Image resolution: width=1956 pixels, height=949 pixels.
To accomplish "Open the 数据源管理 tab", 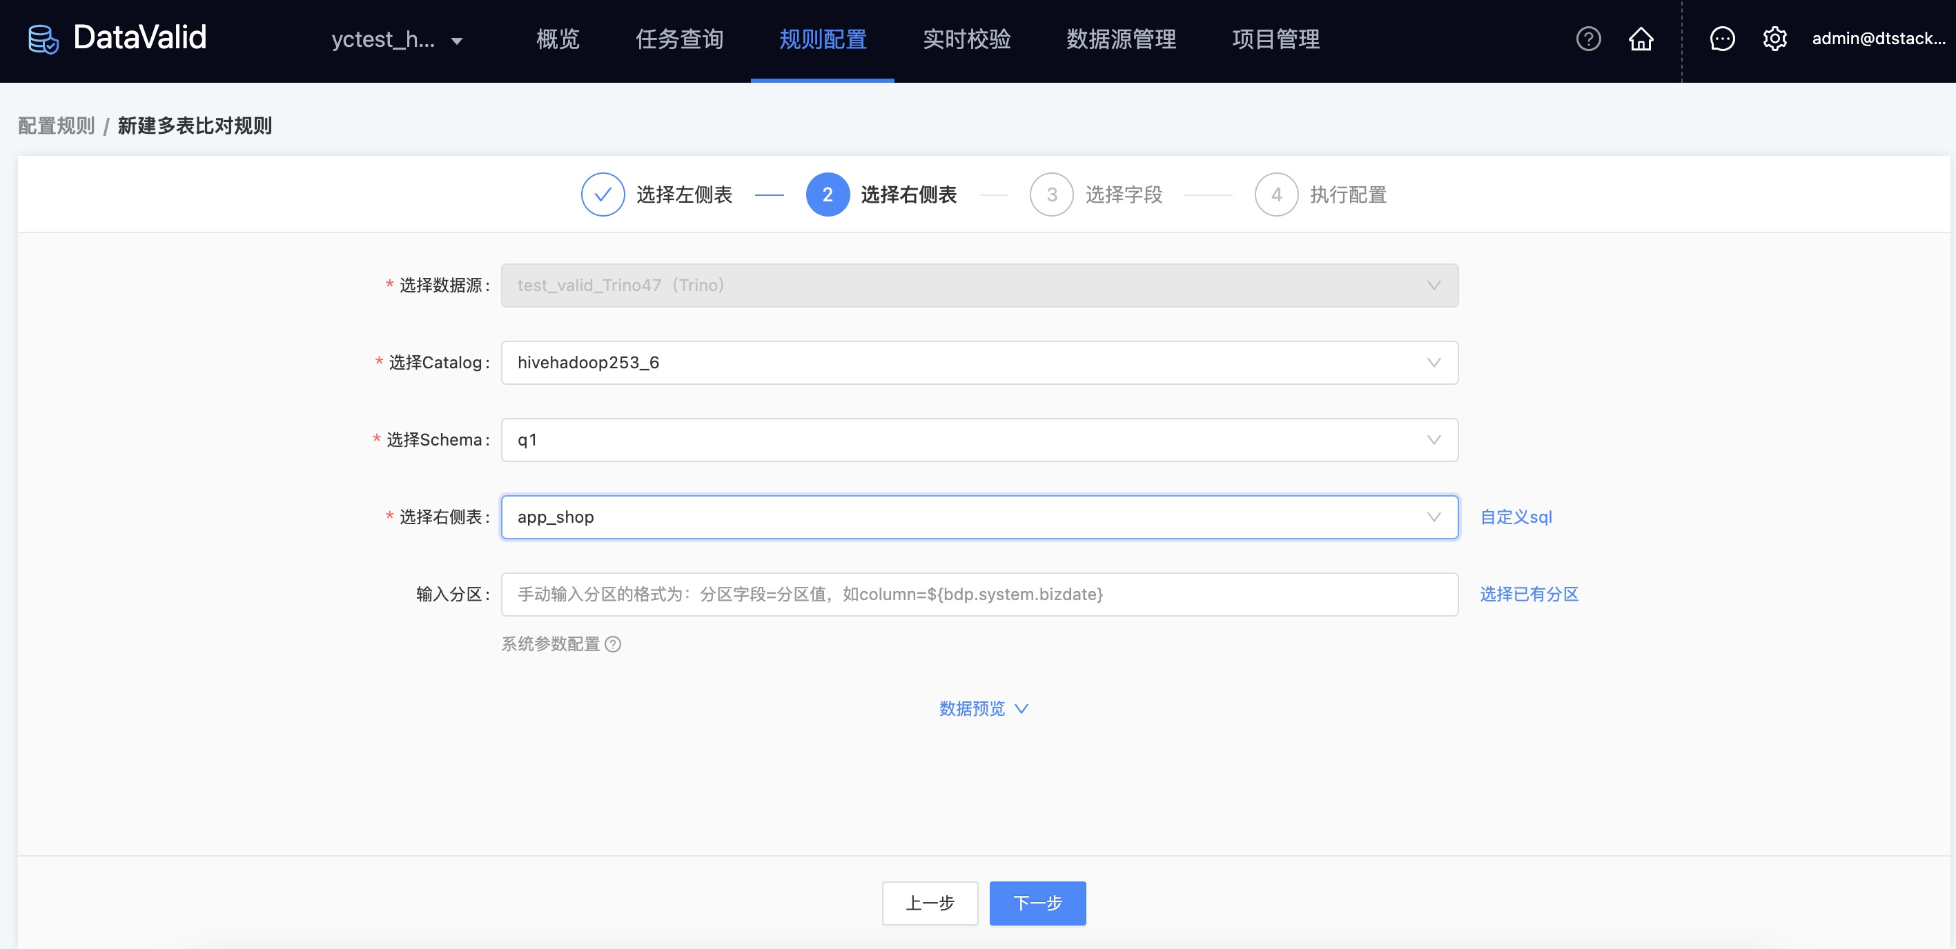I will pos(1121,39).
